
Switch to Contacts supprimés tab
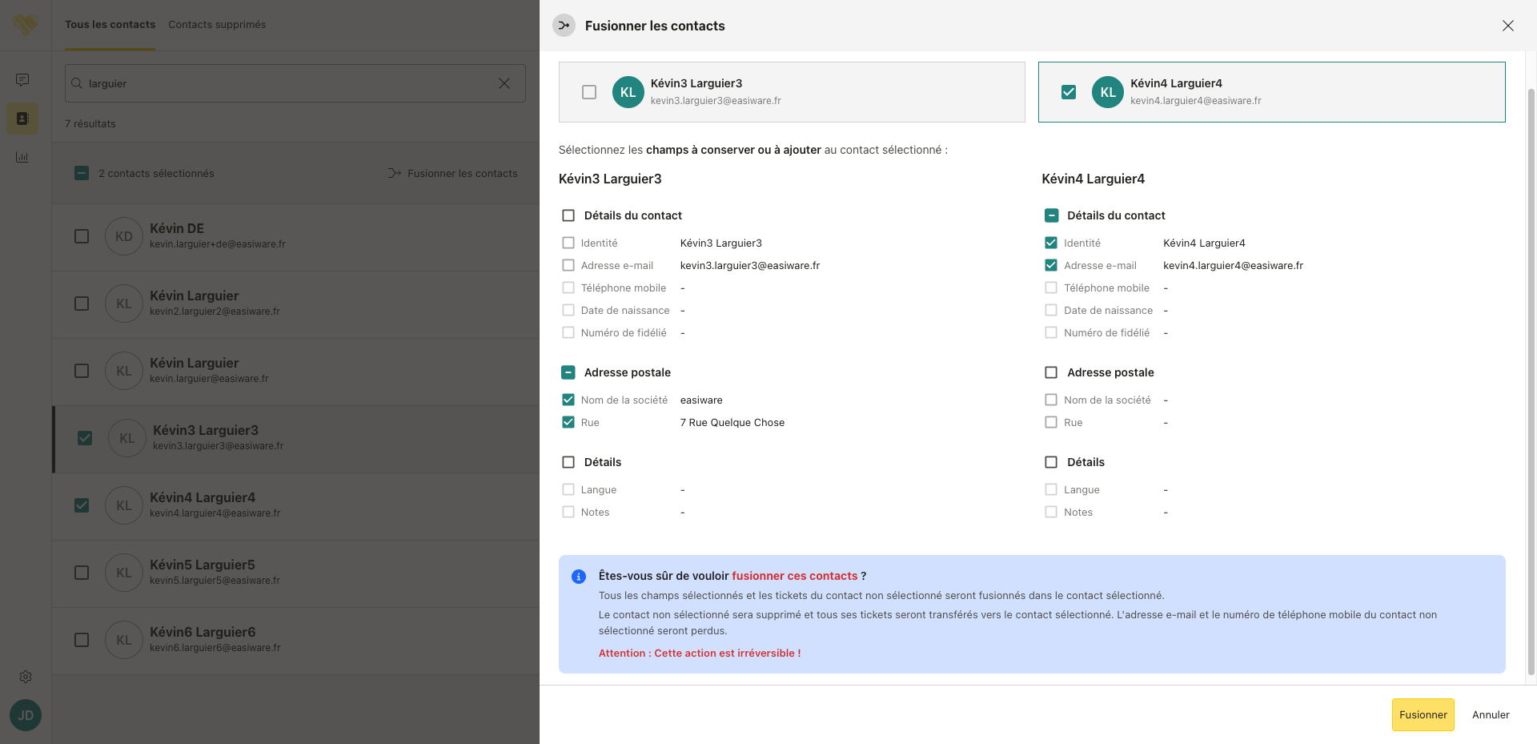[217, 25]
